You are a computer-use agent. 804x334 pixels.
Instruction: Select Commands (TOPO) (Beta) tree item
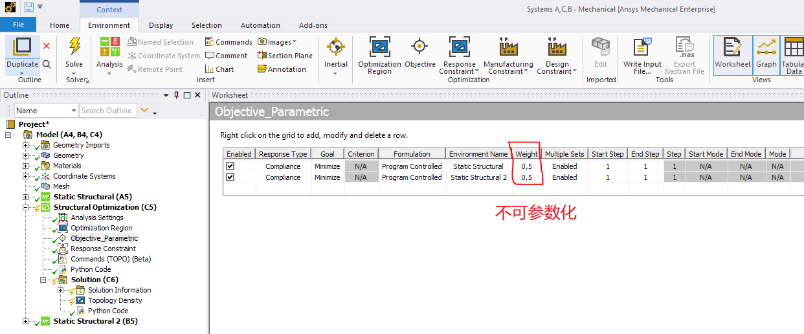click(111, 259)
